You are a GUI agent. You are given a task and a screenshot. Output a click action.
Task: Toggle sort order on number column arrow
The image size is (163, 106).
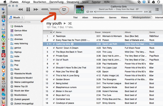pos(51,32)
